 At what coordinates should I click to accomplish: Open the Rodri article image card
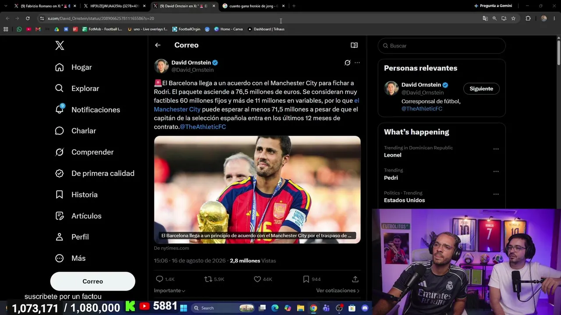point(257,189)
